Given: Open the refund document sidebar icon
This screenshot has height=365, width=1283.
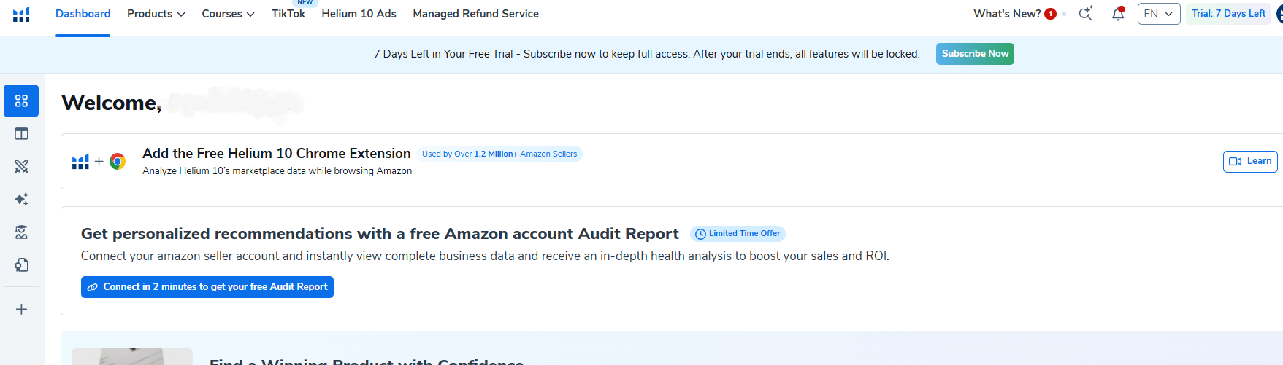Looking at the screenshot, I should [21, 264].
